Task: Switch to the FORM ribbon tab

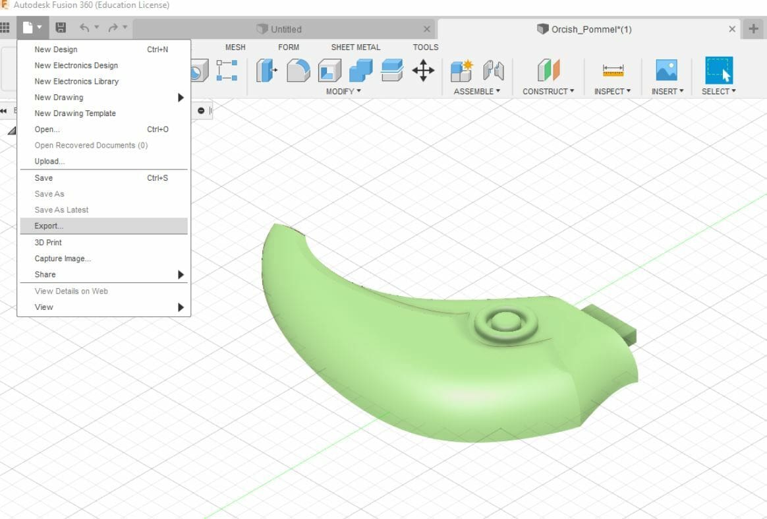Action: pyautogui.click(x=289, y=47)
